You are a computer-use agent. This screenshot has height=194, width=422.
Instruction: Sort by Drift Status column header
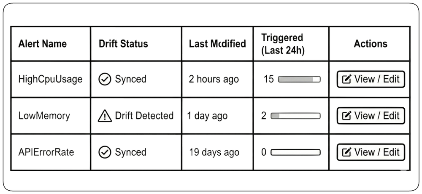click(x=123, y=44)
